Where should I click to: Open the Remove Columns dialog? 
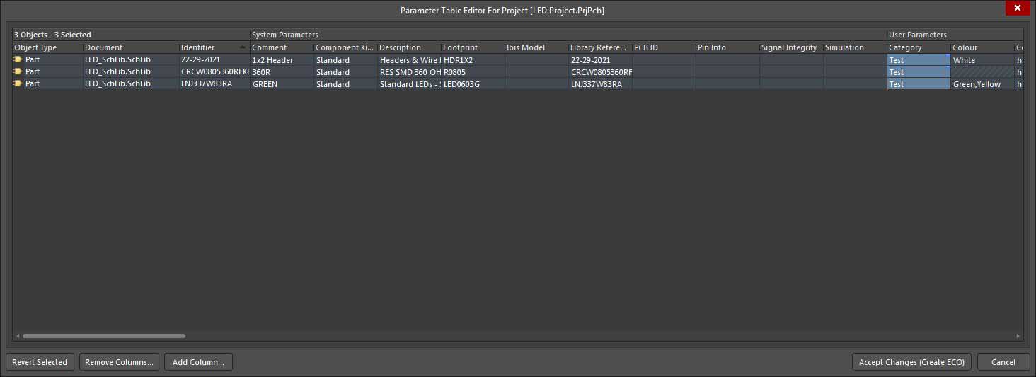tap(119, 362)
